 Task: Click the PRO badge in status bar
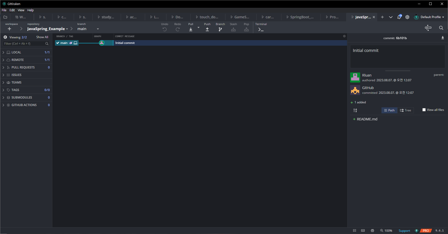[x=426, y=231]
